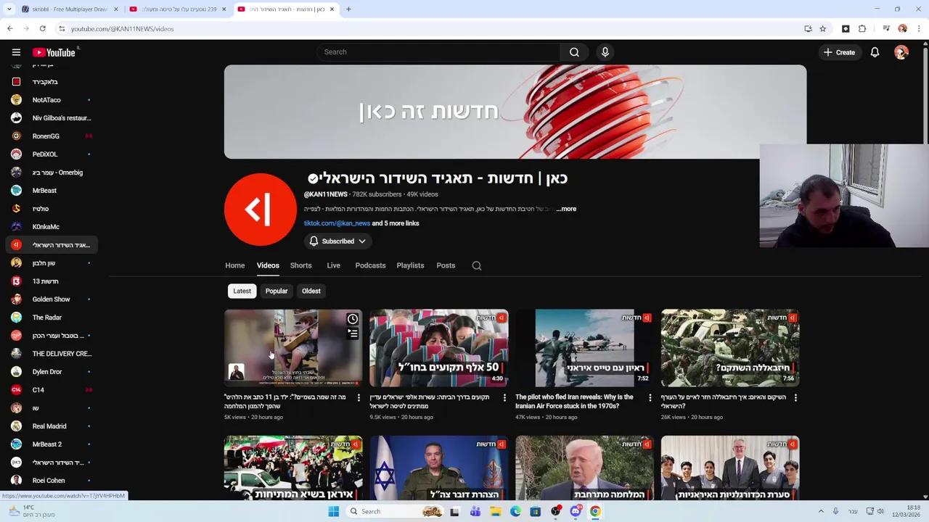The width and height of the screenshot is (929, 522).
Task: Open the Live tab
Action: click(333, 265)
